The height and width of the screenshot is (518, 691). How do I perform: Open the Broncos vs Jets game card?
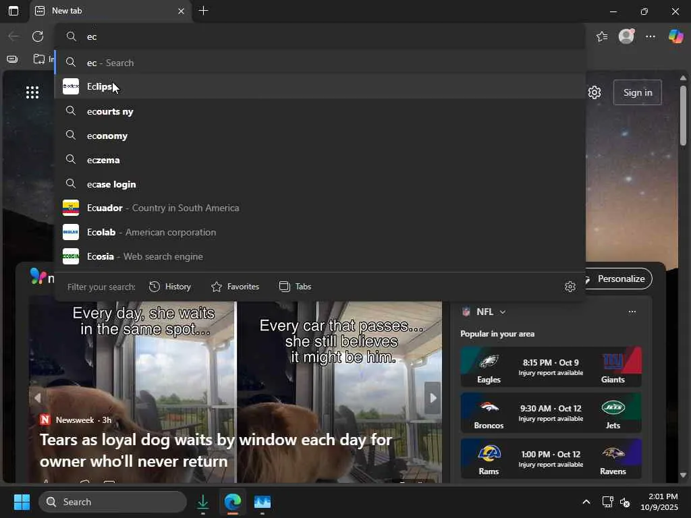click(551, 413)
